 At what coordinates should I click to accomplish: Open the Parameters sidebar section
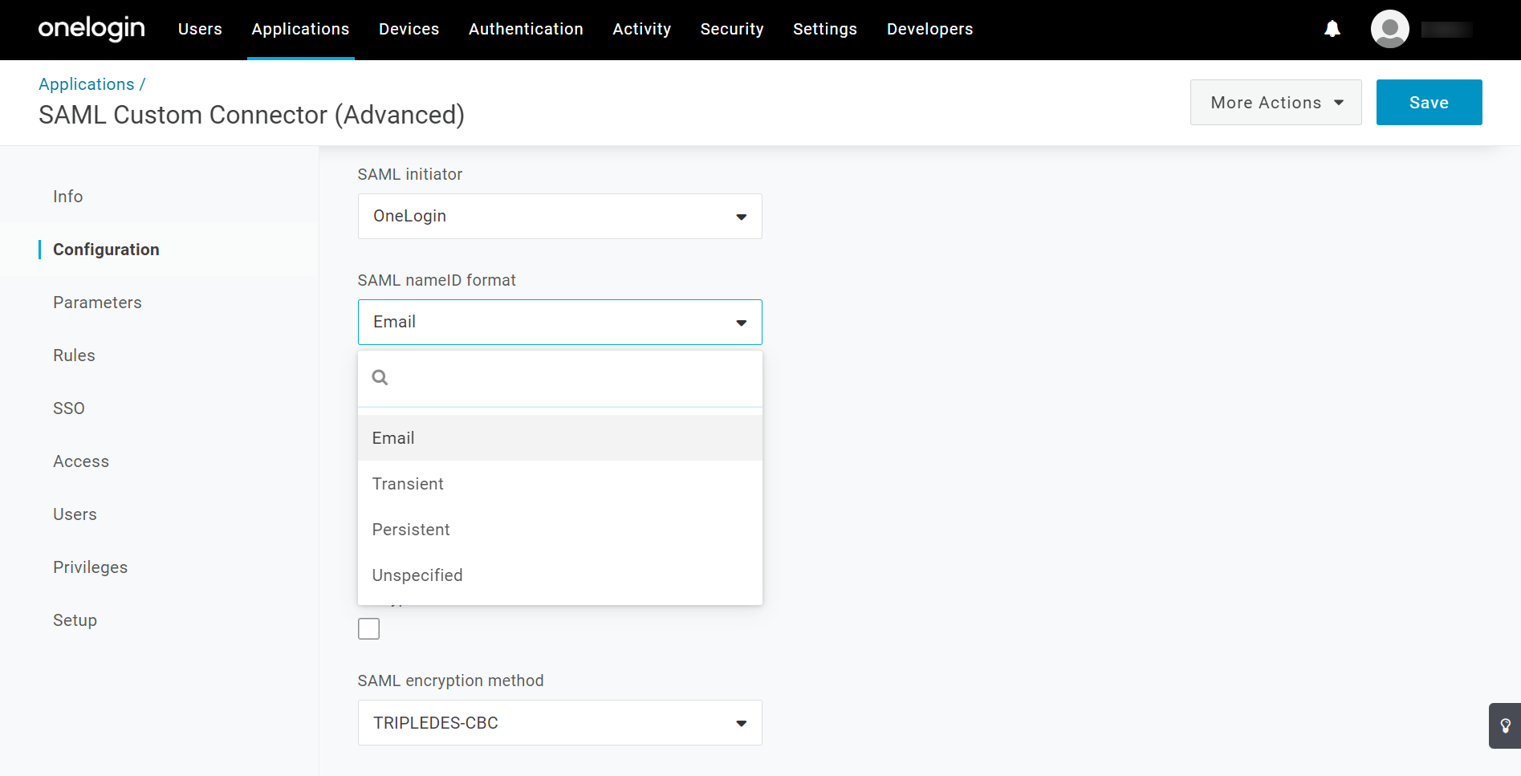97,303
